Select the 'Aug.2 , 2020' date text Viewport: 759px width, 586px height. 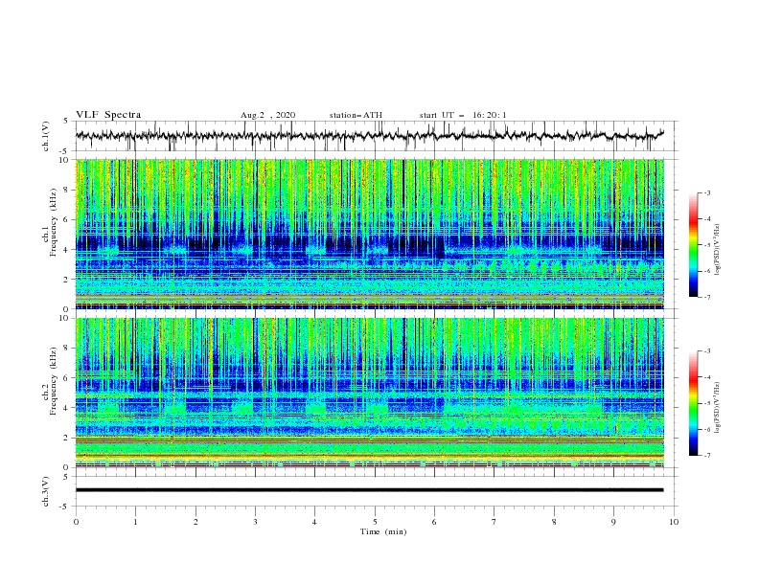pos(267,115)
